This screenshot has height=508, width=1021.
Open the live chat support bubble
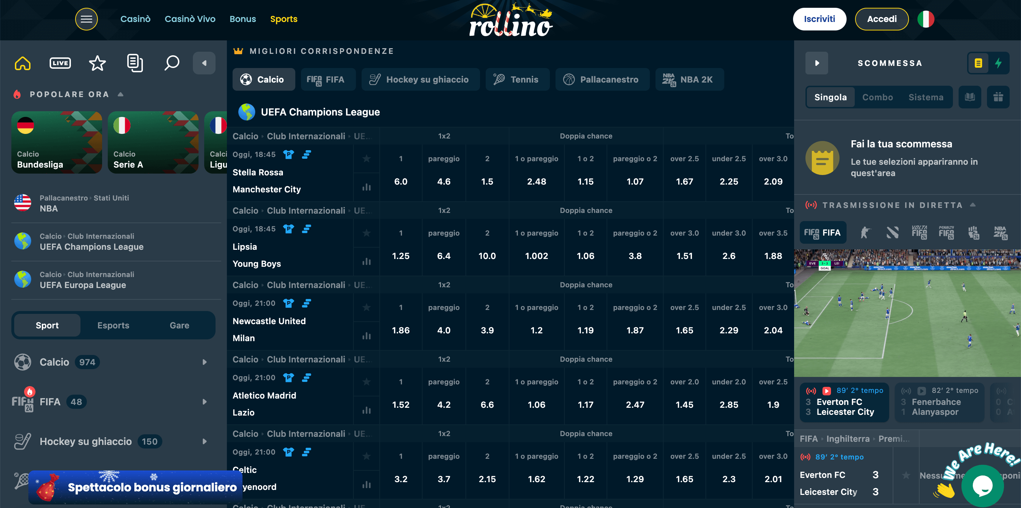click(982, 485)
